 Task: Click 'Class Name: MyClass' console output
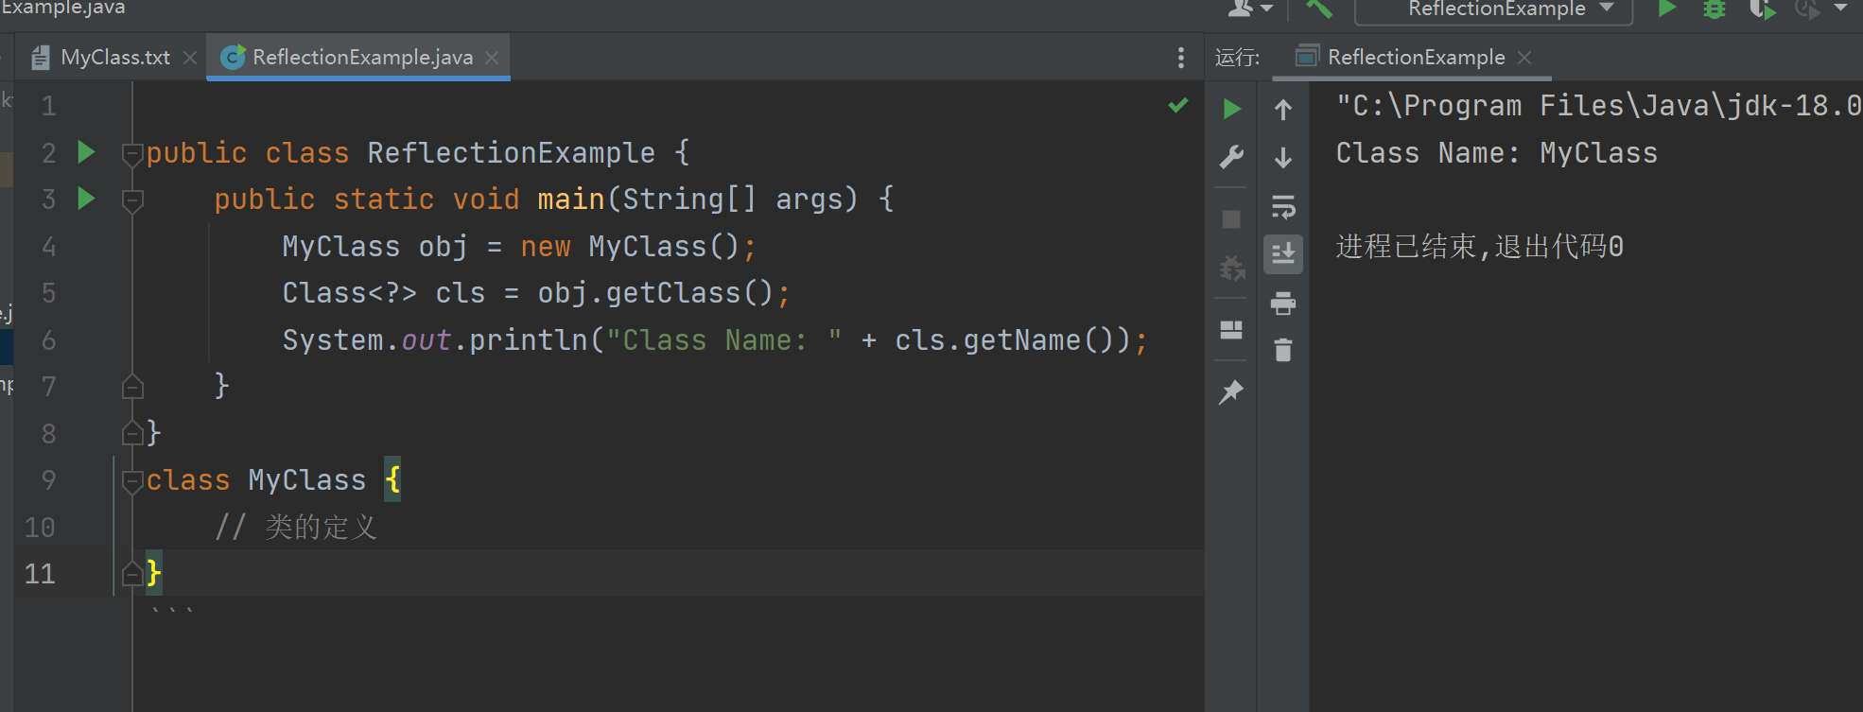pyautogui.click(x=1496, y=153)
